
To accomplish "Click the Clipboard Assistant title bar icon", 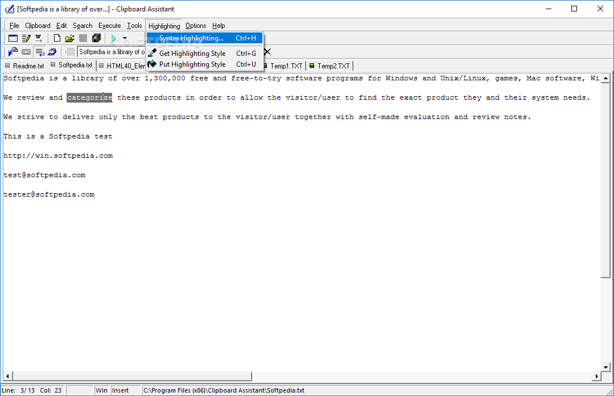I will 10,9.
